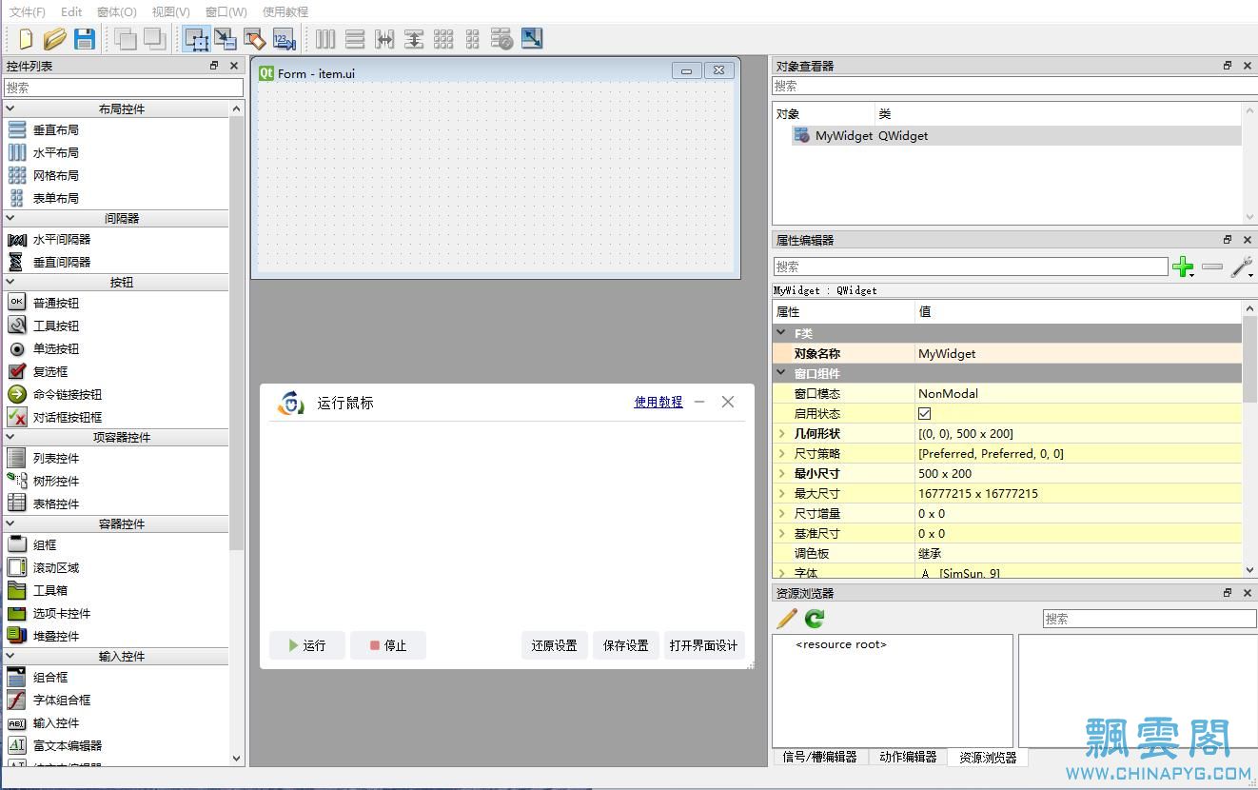Select the 普通按钮 widget in 控件列表
The height and width of the screenshot is (790, 1258).
point(56,303)
